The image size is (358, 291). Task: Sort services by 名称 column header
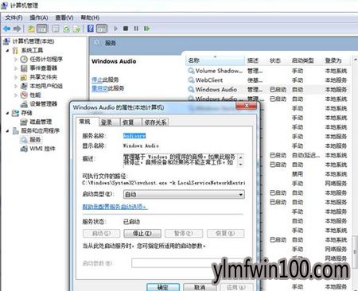coord(215,60)
